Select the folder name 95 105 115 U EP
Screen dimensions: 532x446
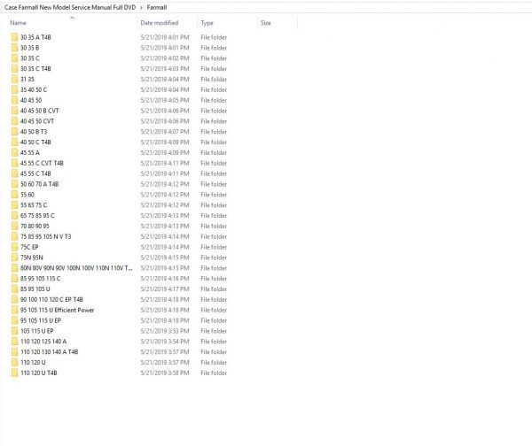[41, 320]
